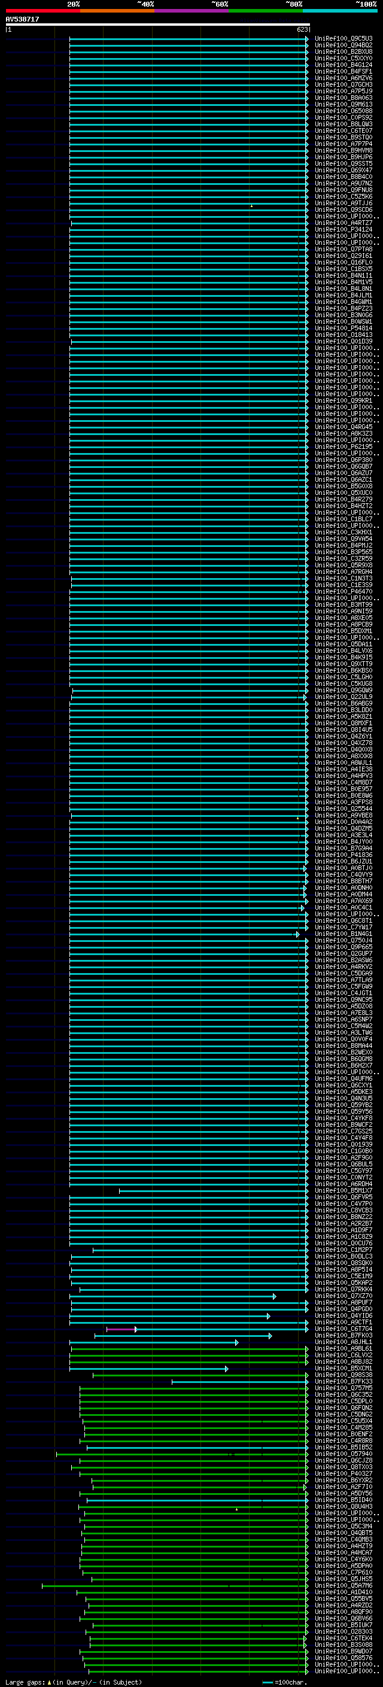Select label UniRef100_A4RTZ7

343,223
